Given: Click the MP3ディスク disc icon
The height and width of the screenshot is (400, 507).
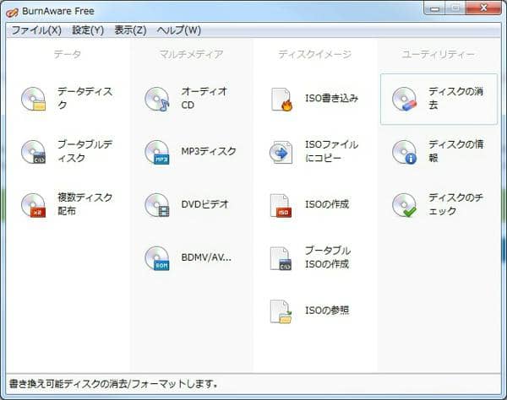Looking at the screenshot, I should 157,152.
